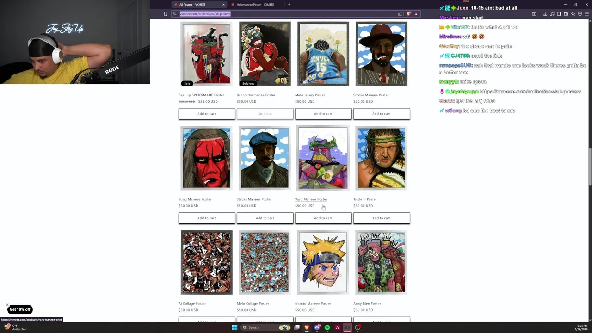The width and height of the screenshot is (592, 333).
Task: Open Windows Start menu
Action: 234,327
